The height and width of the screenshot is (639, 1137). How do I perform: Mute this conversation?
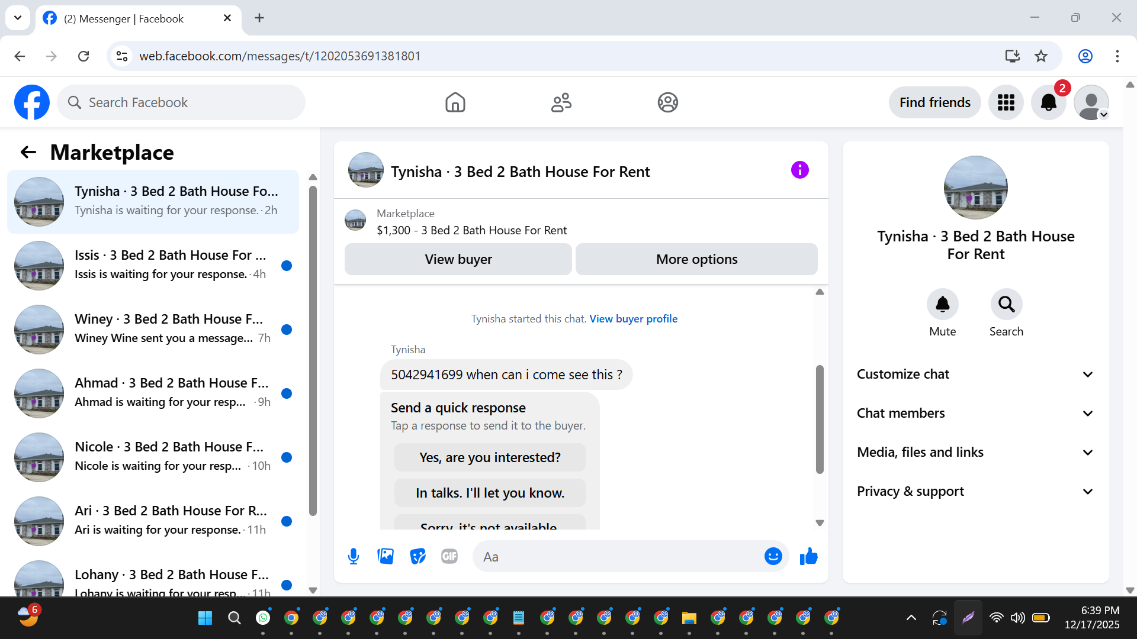pyautogui.click(x=942, y=305)
